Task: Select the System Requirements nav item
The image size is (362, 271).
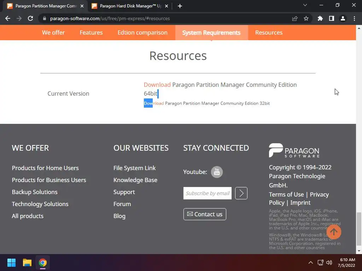Action: (x=211, y=32)
